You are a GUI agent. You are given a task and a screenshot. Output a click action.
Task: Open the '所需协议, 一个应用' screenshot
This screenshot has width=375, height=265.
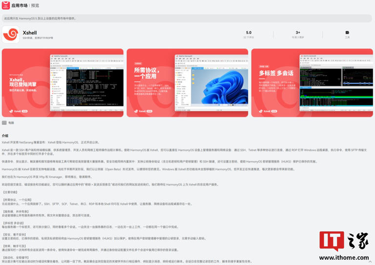coord(187,82)
